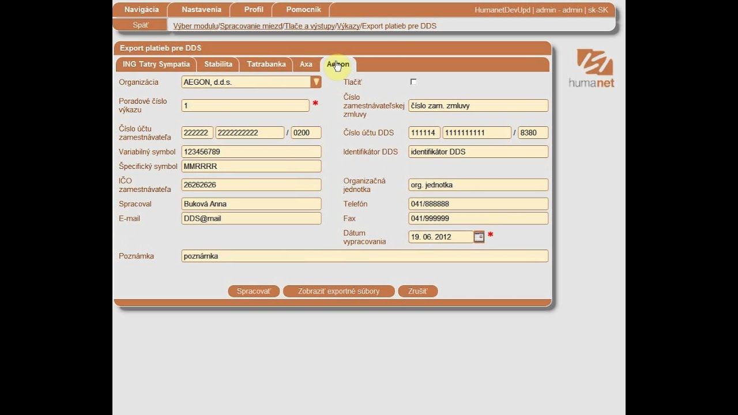738x415 pixels.
Task: Open the Profil menu
Action: pos(254,10)
